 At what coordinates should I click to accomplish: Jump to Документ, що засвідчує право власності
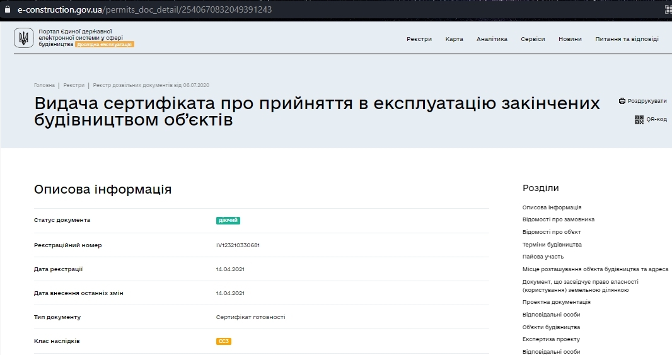(580, 286)
